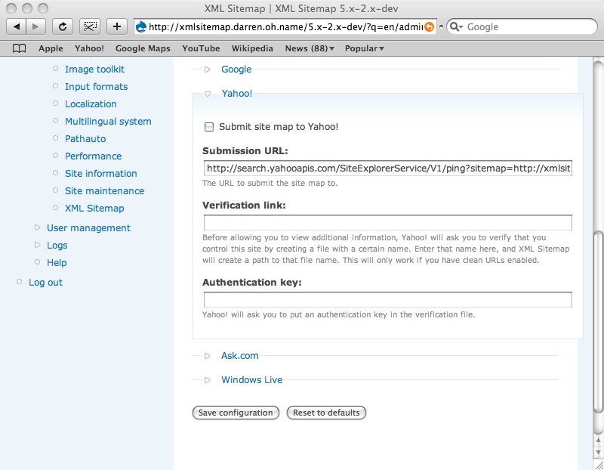The image size is (604, 470).
Task: Expand the User management menu triangle
Action: pyautogui.click(x=37, y=227)
